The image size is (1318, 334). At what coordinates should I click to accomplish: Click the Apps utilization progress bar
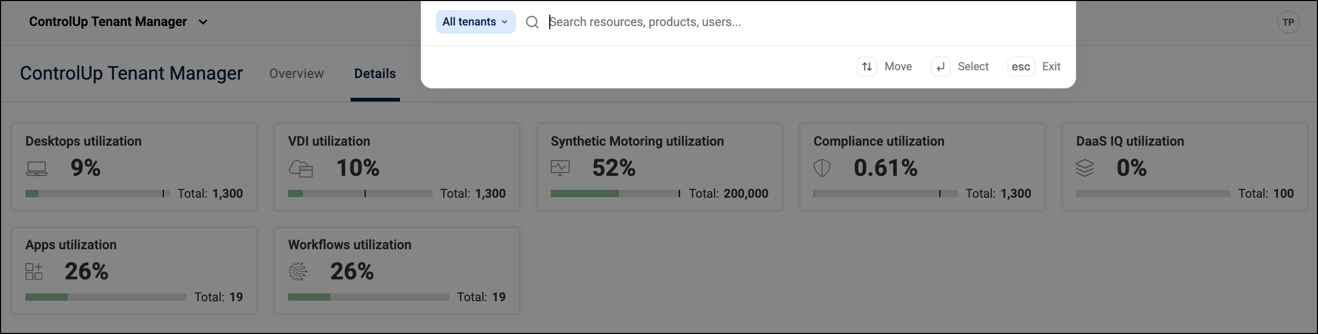[106, 297]
